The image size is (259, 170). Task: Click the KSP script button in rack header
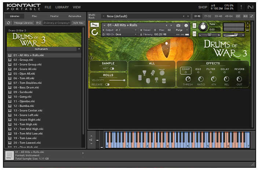pos(238,16)
